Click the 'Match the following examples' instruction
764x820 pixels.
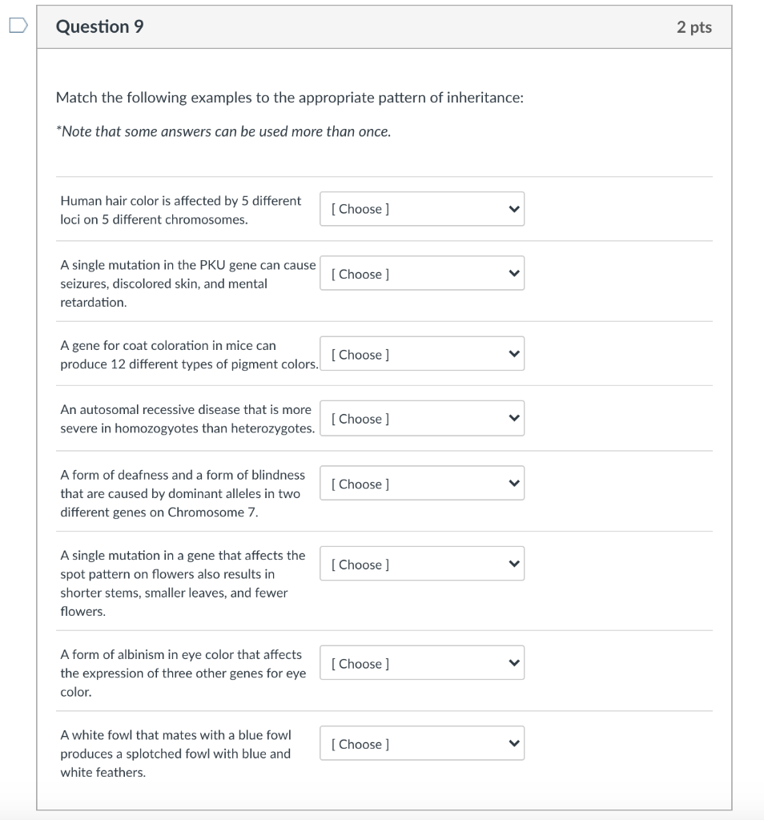290,98
